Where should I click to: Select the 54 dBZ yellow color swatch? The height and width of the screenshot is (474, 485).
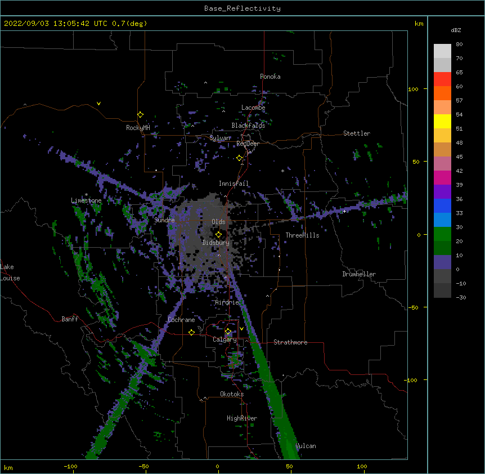pos(442,121)
